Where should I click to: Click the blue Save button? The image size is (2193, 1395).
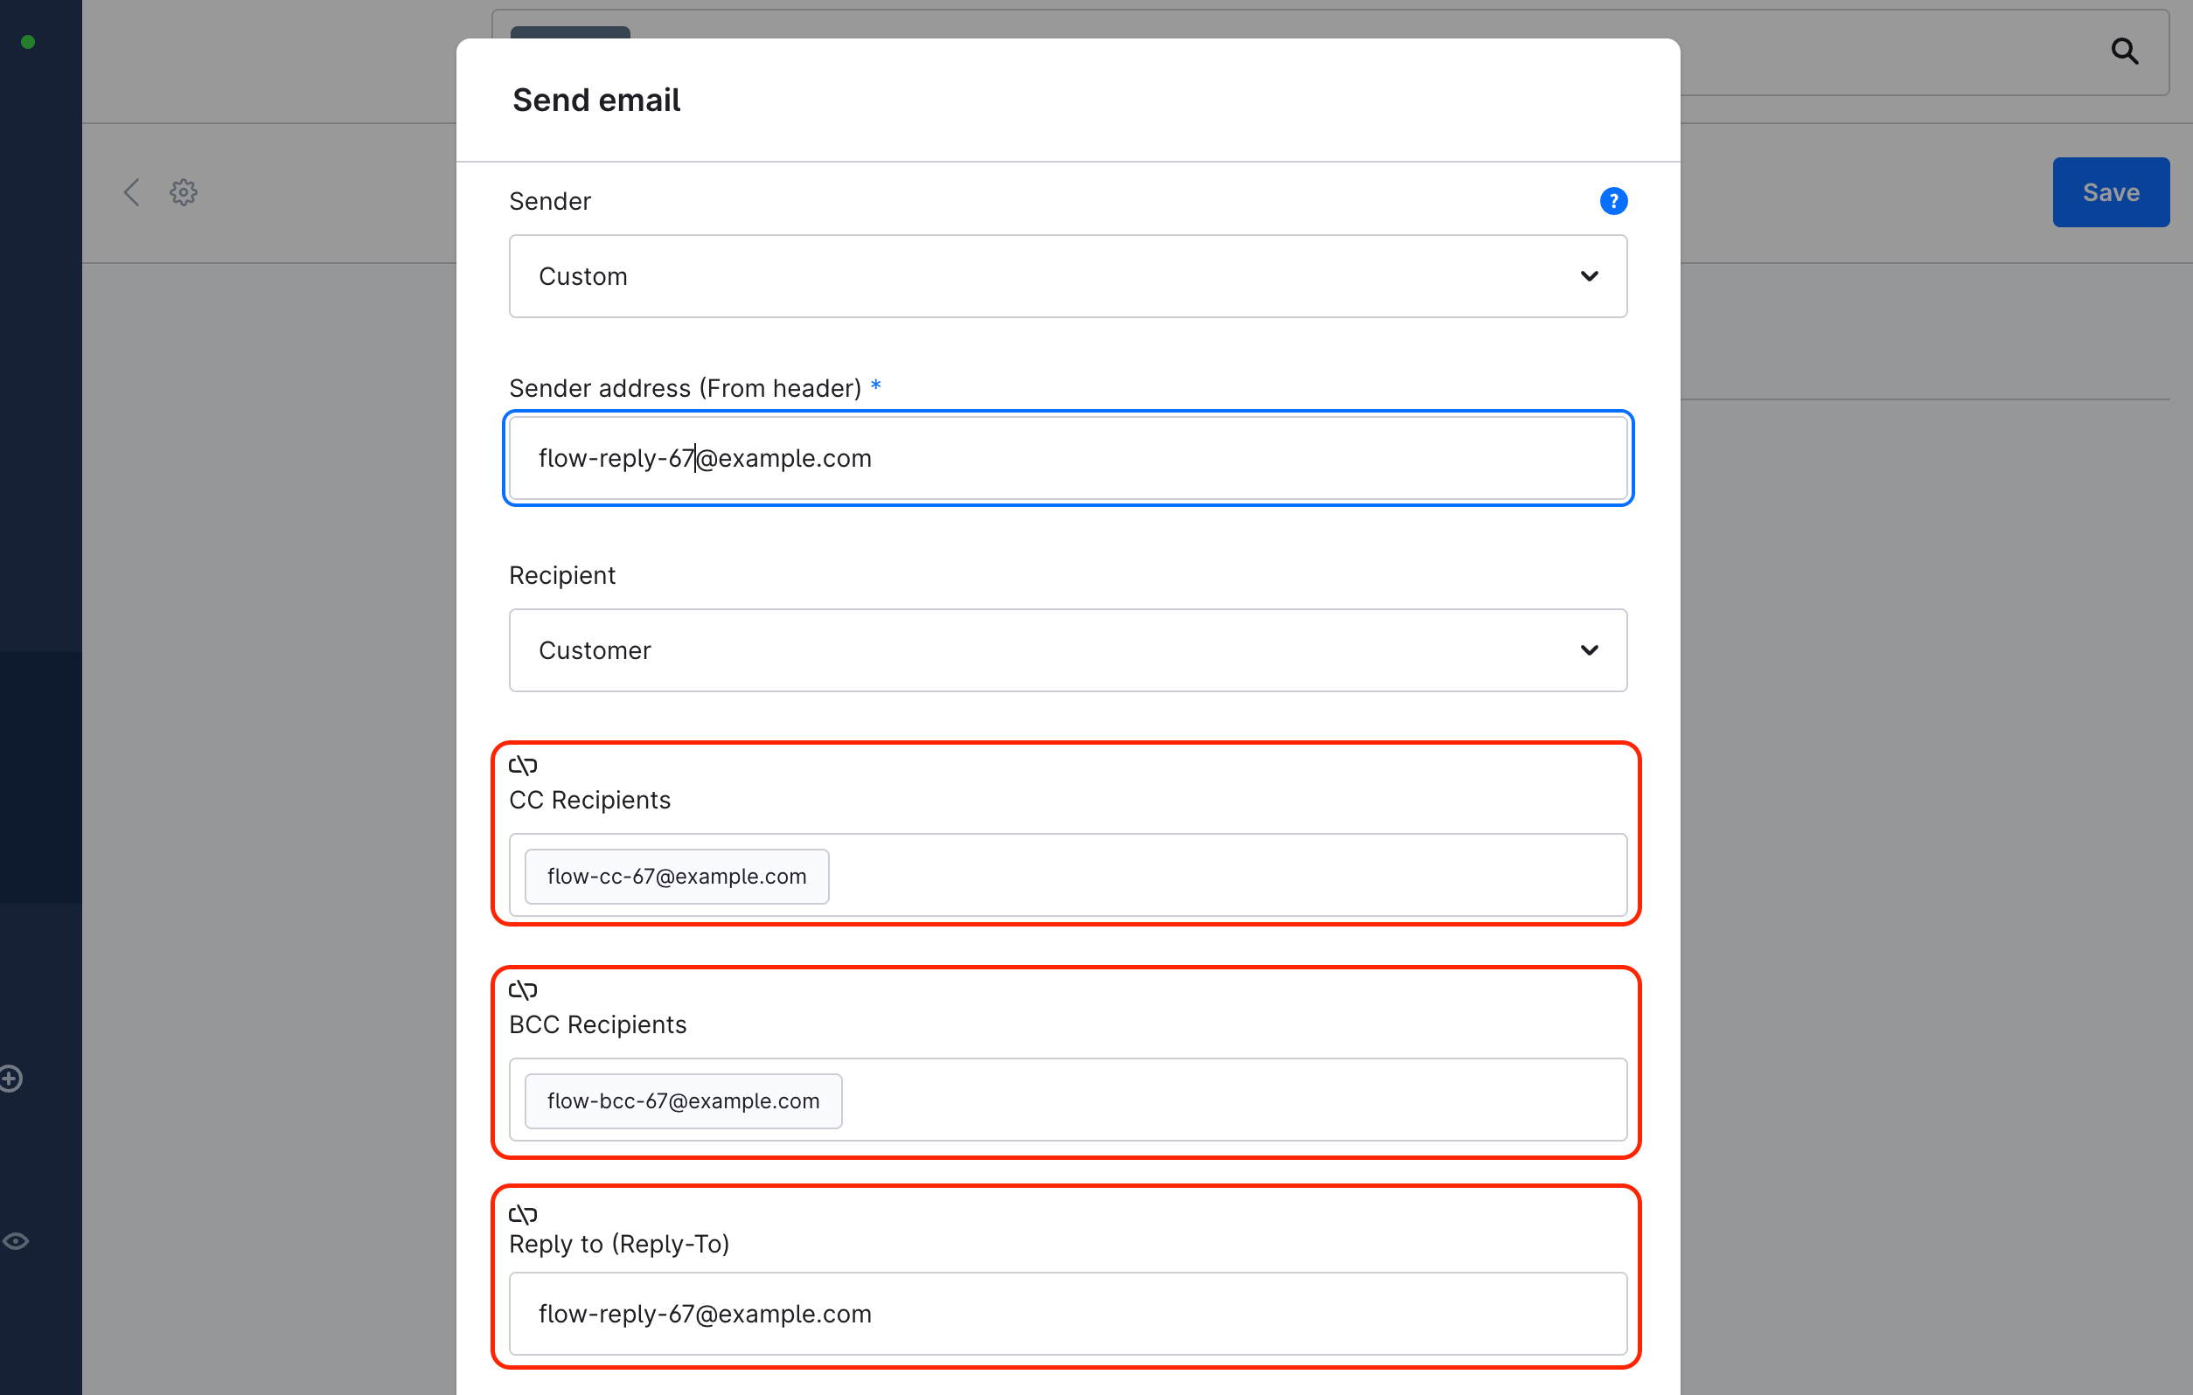coord(2110,192)
